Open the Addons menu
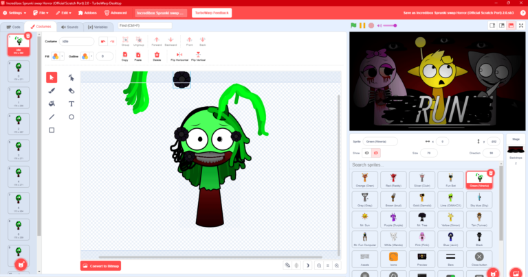Image resolution: width=528 pixels, height=277 pixels. (x=87, y=13)
